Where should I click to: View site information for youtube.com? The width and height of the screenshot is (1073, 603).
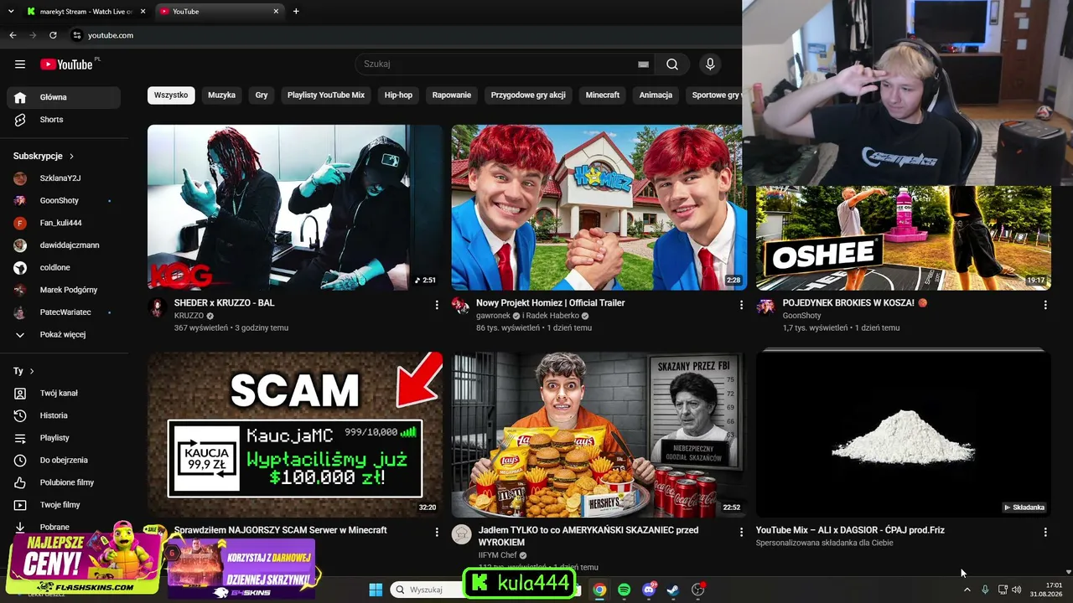pyautogui.click(x=76, y=35)
